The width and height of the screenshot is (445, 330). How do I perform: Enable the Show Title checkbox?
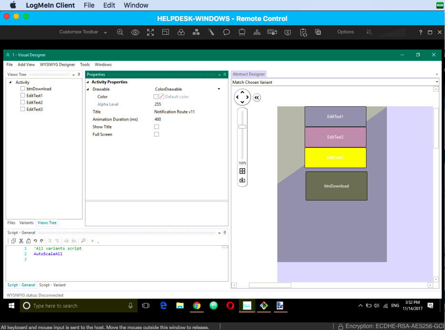tap(157, 127)
